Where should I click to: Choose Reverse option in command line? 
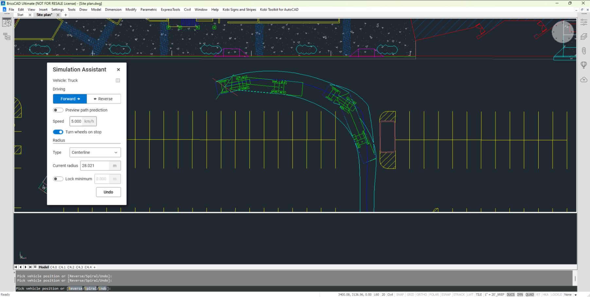point(75,289)
